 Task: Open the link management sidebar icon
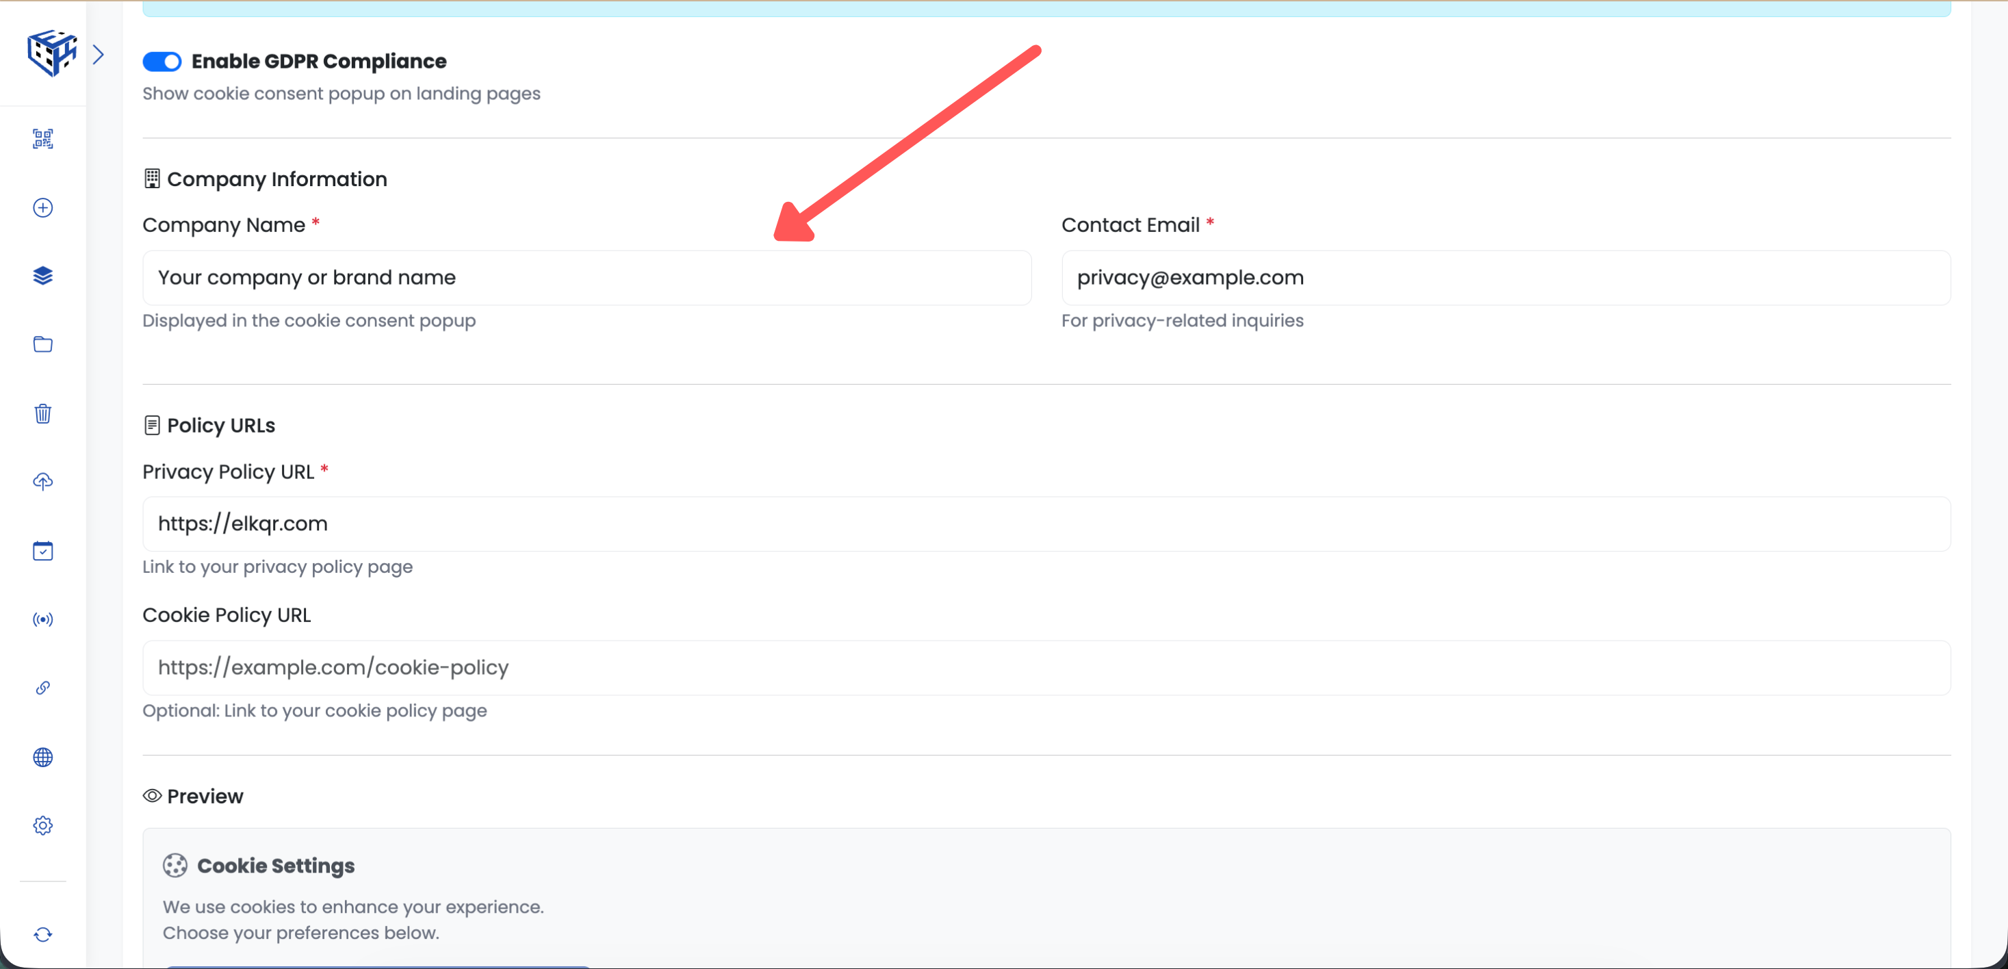43,688
